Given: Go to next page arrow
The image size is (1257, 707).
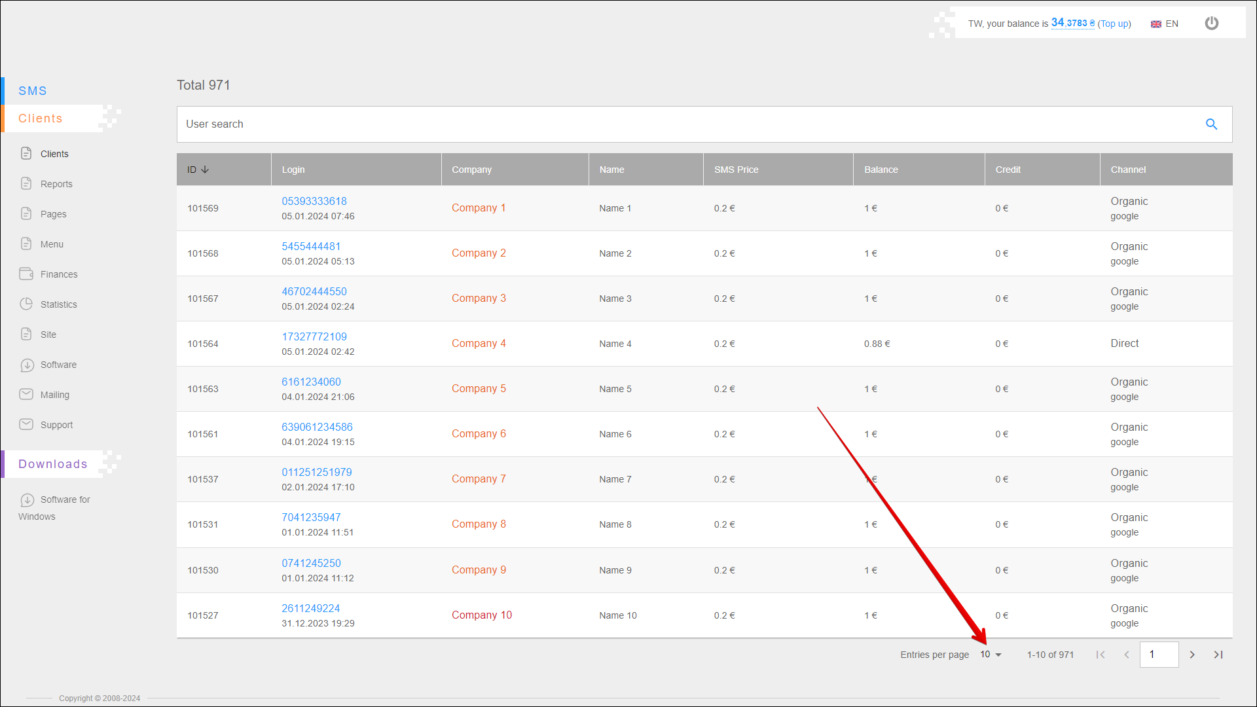Looking at the screenshot, I should [1192, 655].
